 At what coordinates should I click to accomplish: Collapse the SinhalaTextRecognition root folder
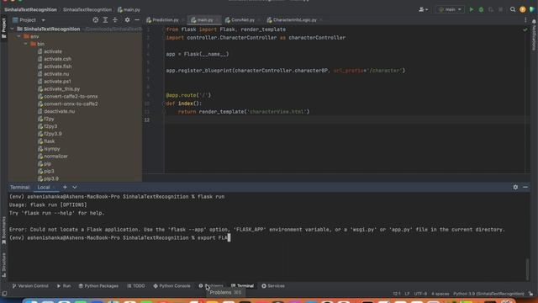coord(13,29)
